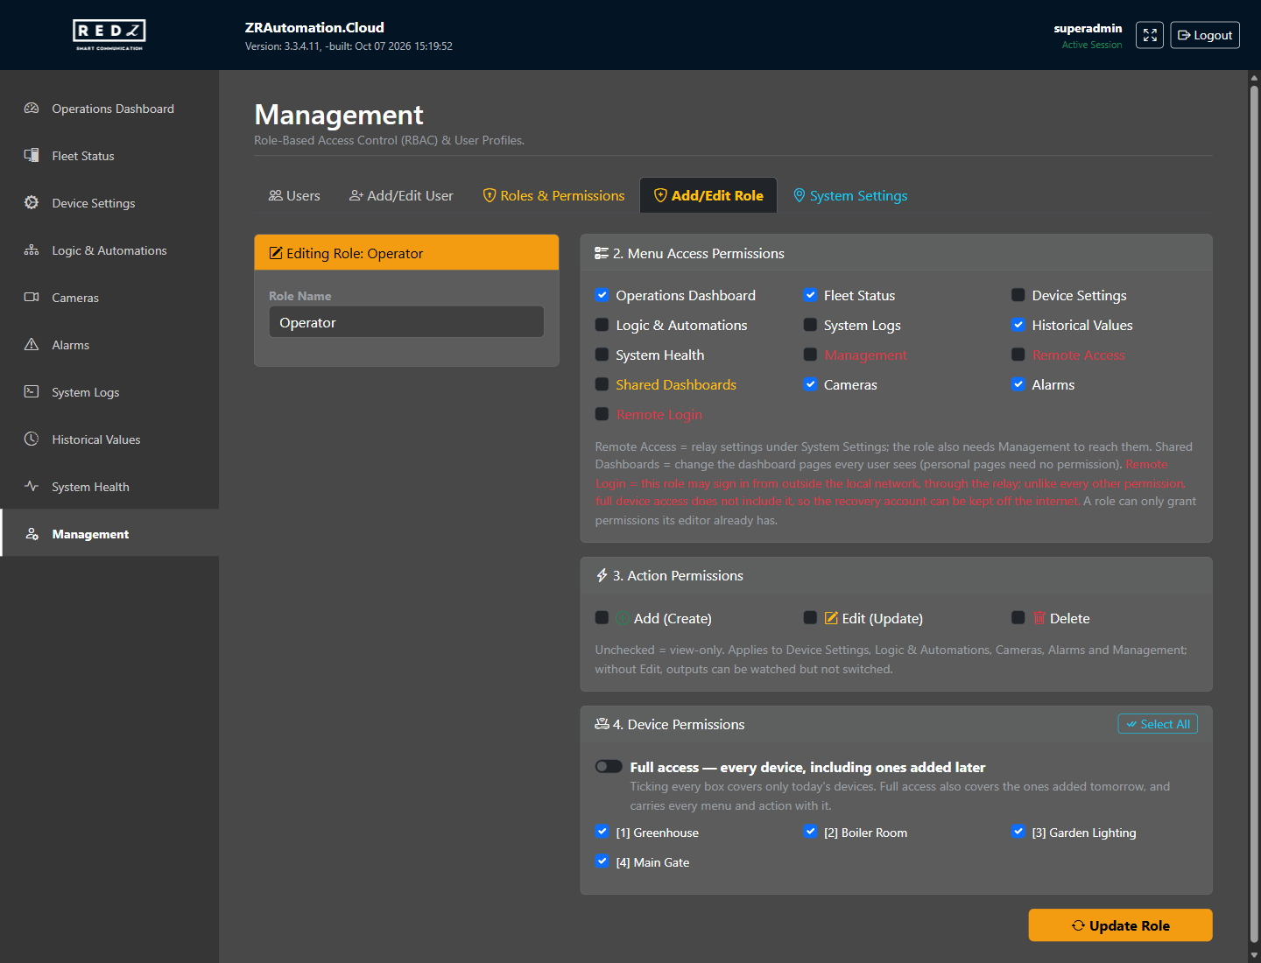This screenshot has width=1261, height=963.
Task: Click the Operations Dashboard sidebar icon
Action: pos(32,109)
